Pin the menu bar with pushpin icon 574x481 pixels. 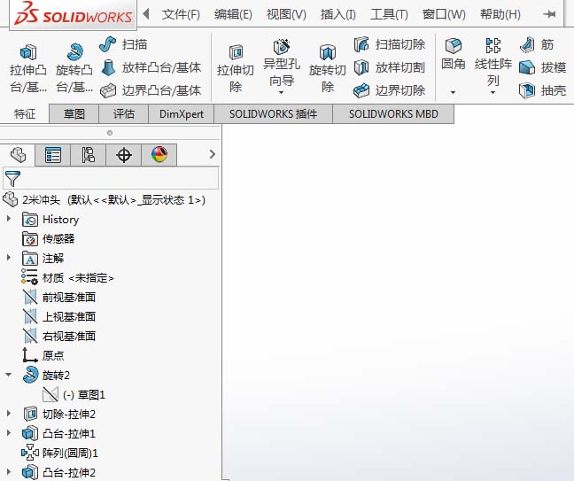549,14
